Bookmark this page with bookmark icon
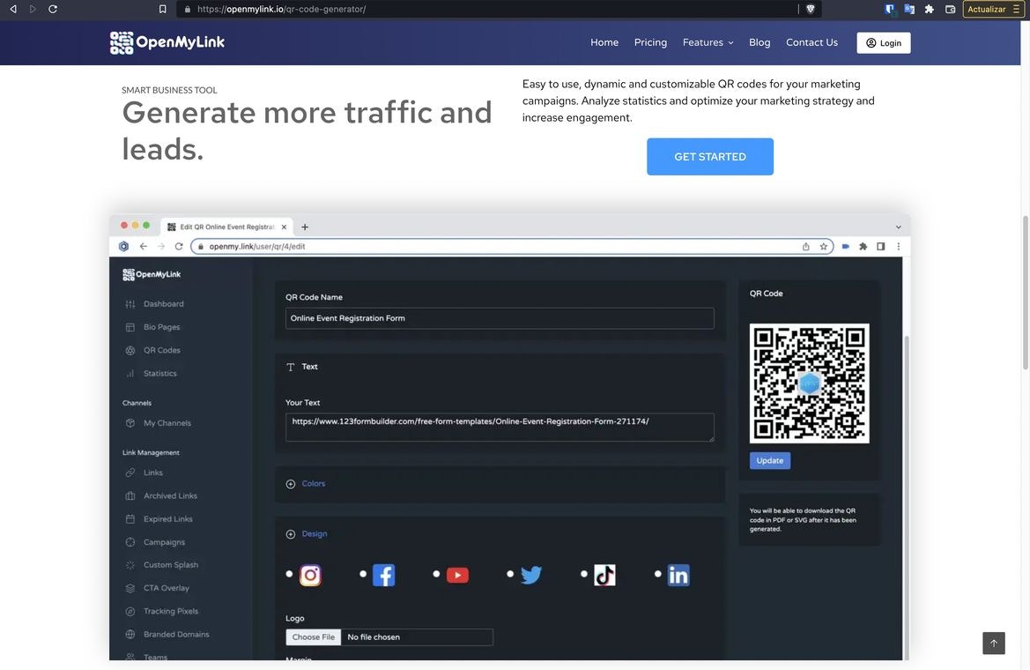This screenshot has width=1030, height=670. coord(162,9)
